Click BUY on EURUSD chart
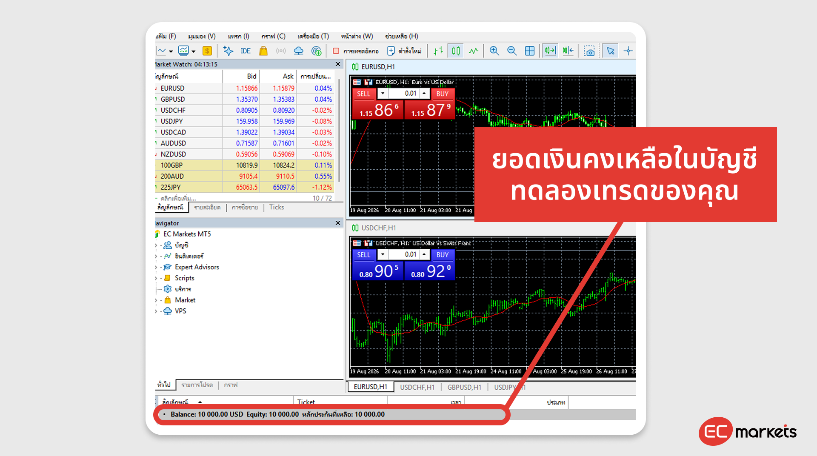Image resolution: width=817 pixels, height=456 pixels. tap(443, 94)
